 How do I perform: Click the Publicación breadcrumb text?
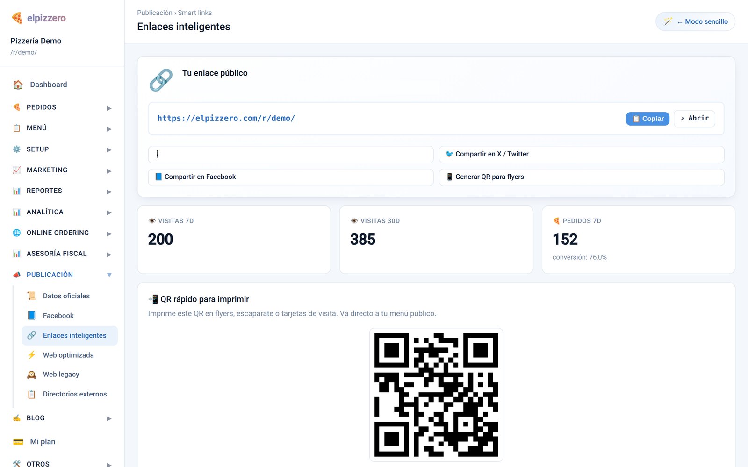tap(155, 13)
